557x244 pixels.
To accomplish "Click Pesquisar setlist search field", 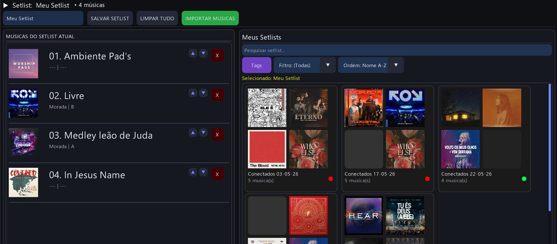I will [397, 50].
